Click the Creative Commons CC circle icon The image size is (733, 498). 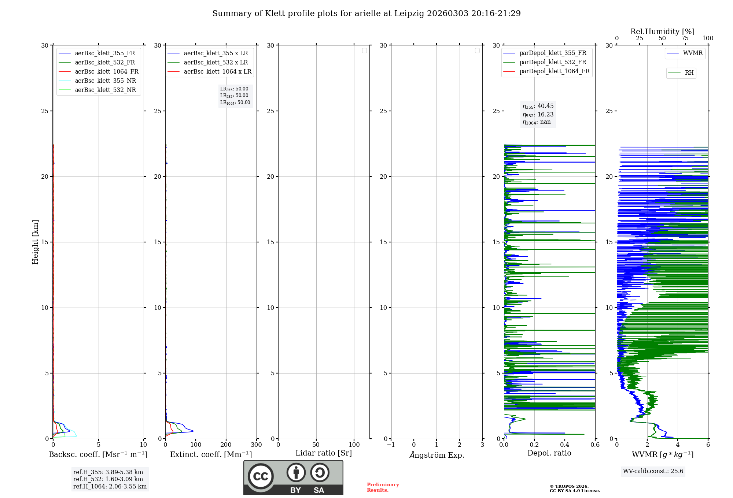coord(261,476)
